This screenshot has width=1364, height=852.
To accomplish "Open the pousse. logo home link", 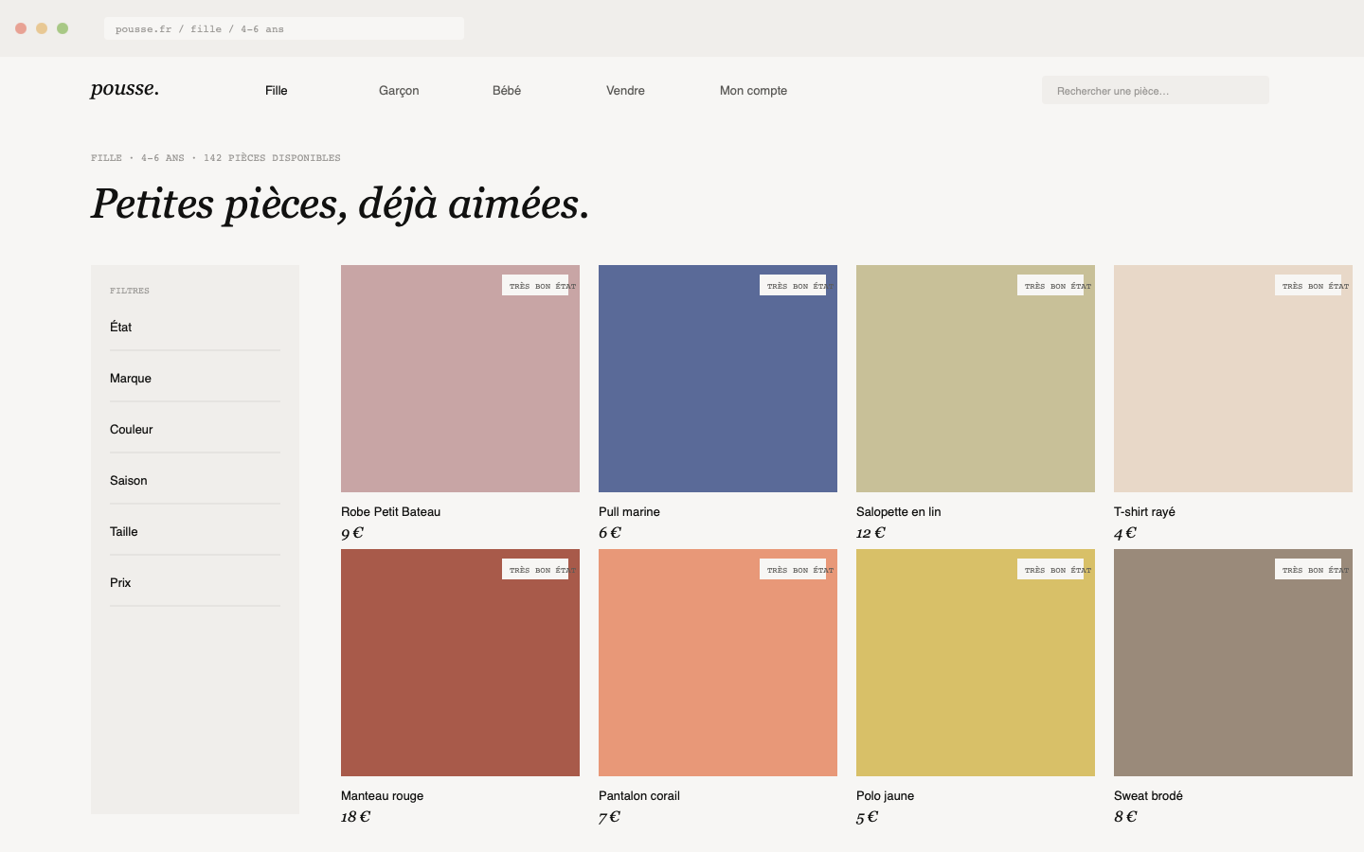I will coord(124,89).
